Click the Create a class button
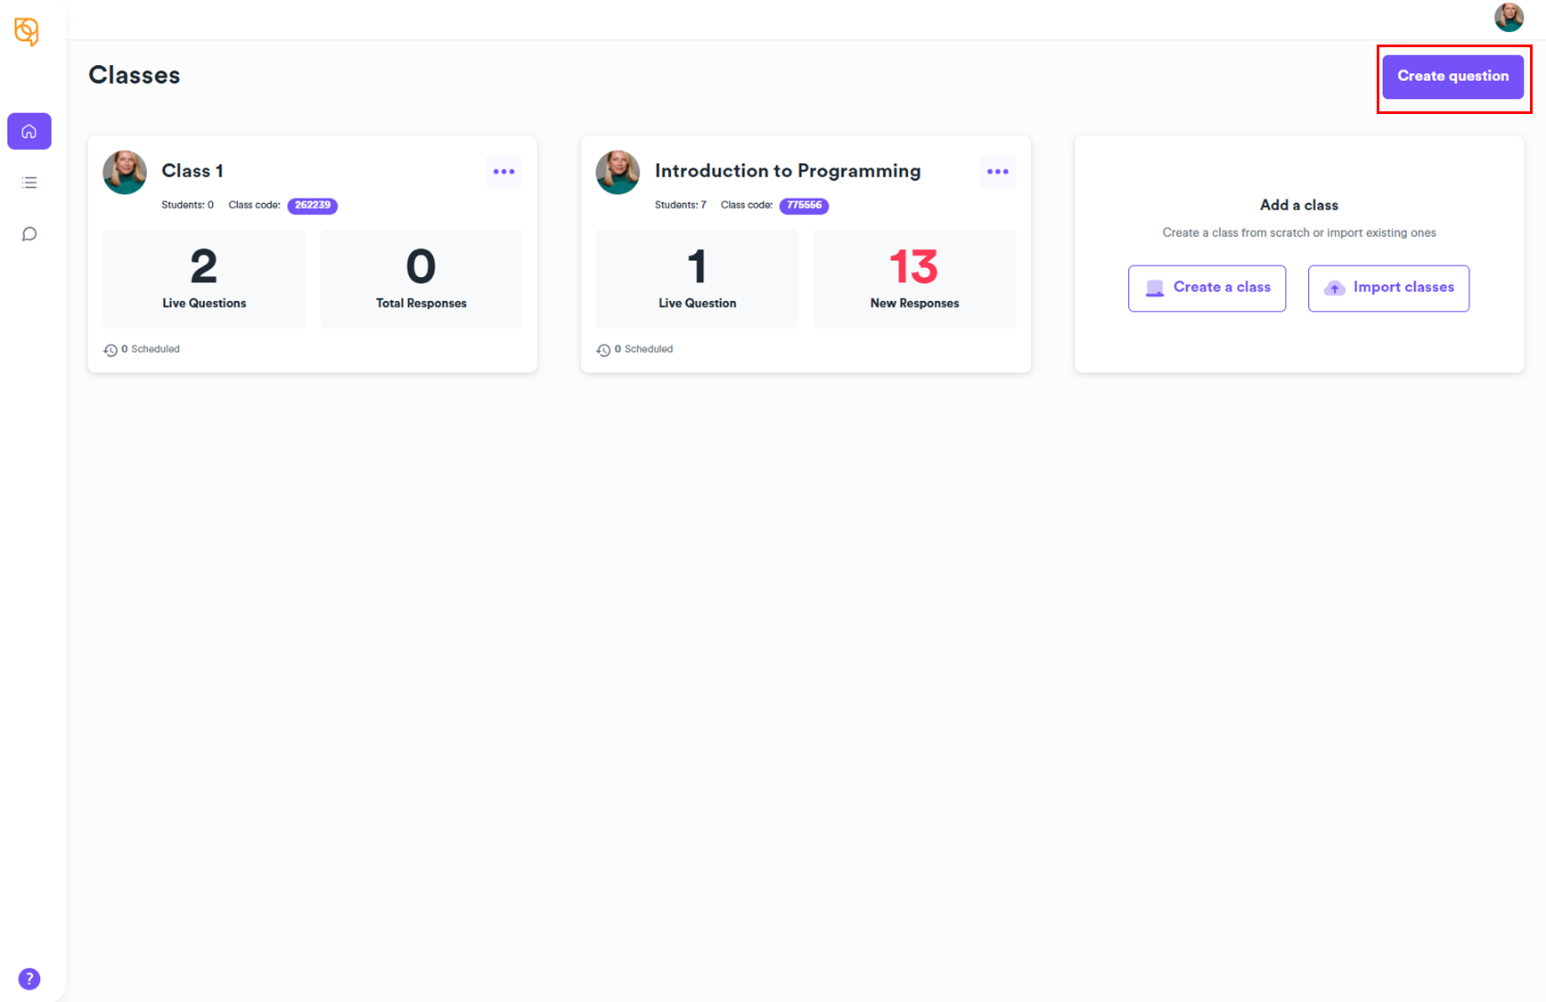This screenshot has height=1002, width=1546. pyautogui.click(x=1207, y=288)
